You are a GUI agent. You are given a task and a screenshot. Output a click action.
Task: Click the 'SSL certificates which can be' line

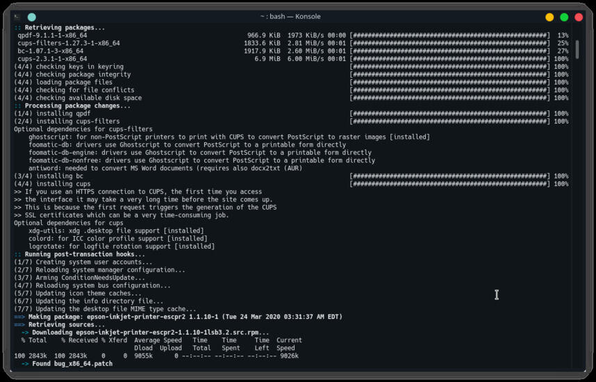click(122, 215)
